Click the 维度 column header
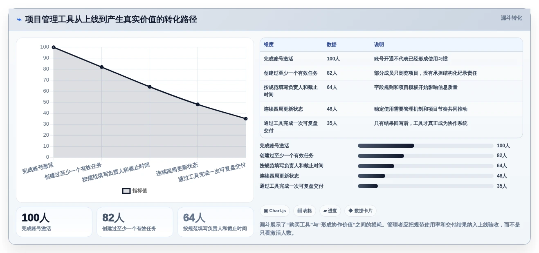This screenshot has width=539, height=253. click(269, 45)
